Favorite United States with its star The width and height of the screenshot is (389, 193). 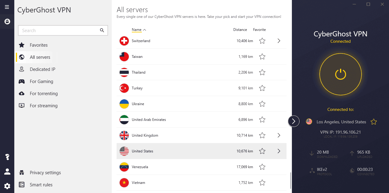point(262,151)
